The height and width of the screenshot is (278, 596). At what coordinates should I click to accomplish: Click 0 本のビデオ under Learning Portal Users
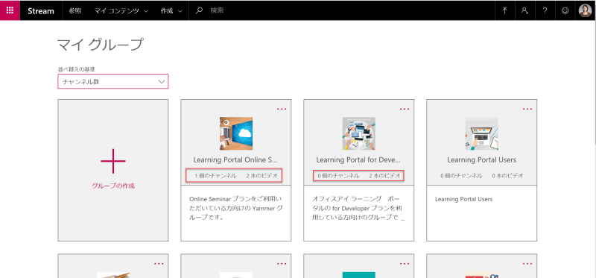(507, 176)
